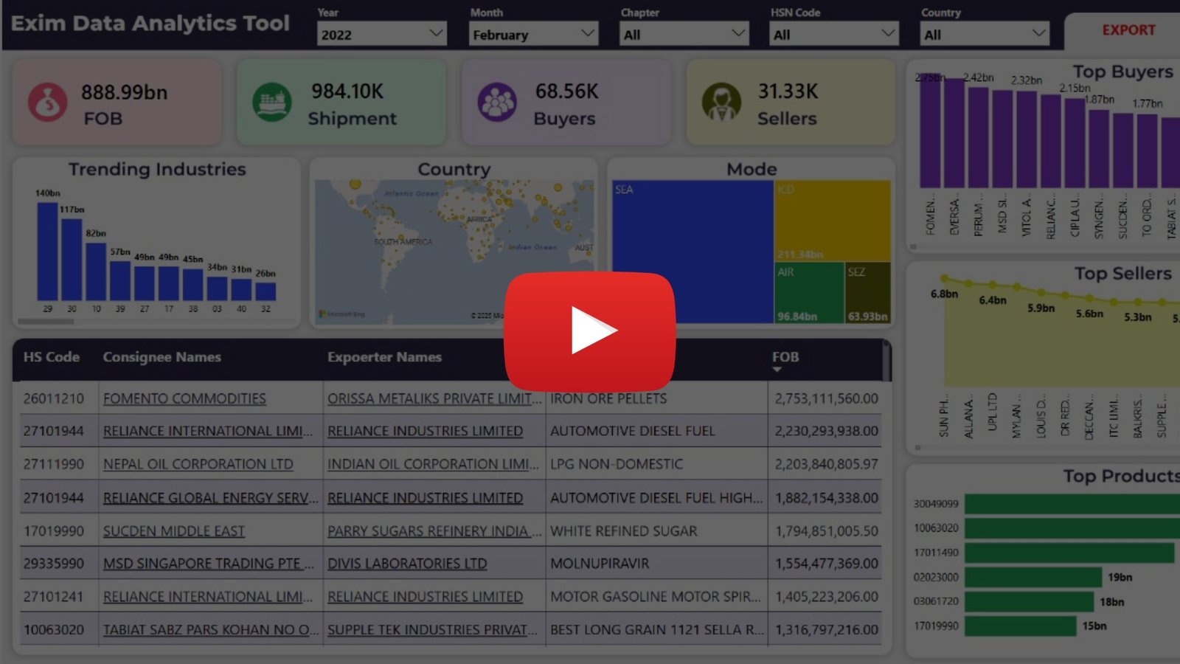Open PARRY SUGARS REFINERY INDIA link
This screenshot has width=1180, height=664.
[434, 531]
